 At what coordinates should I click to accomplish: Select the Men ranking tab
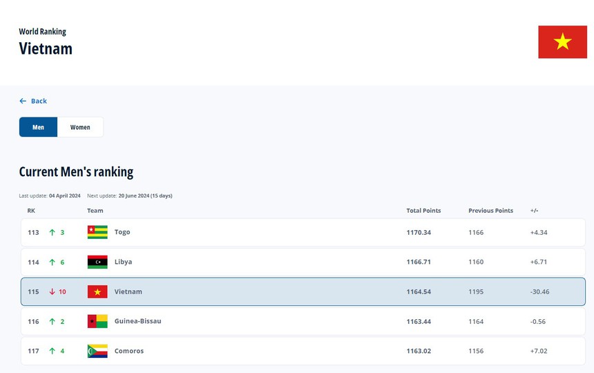[x=38, y=127]
